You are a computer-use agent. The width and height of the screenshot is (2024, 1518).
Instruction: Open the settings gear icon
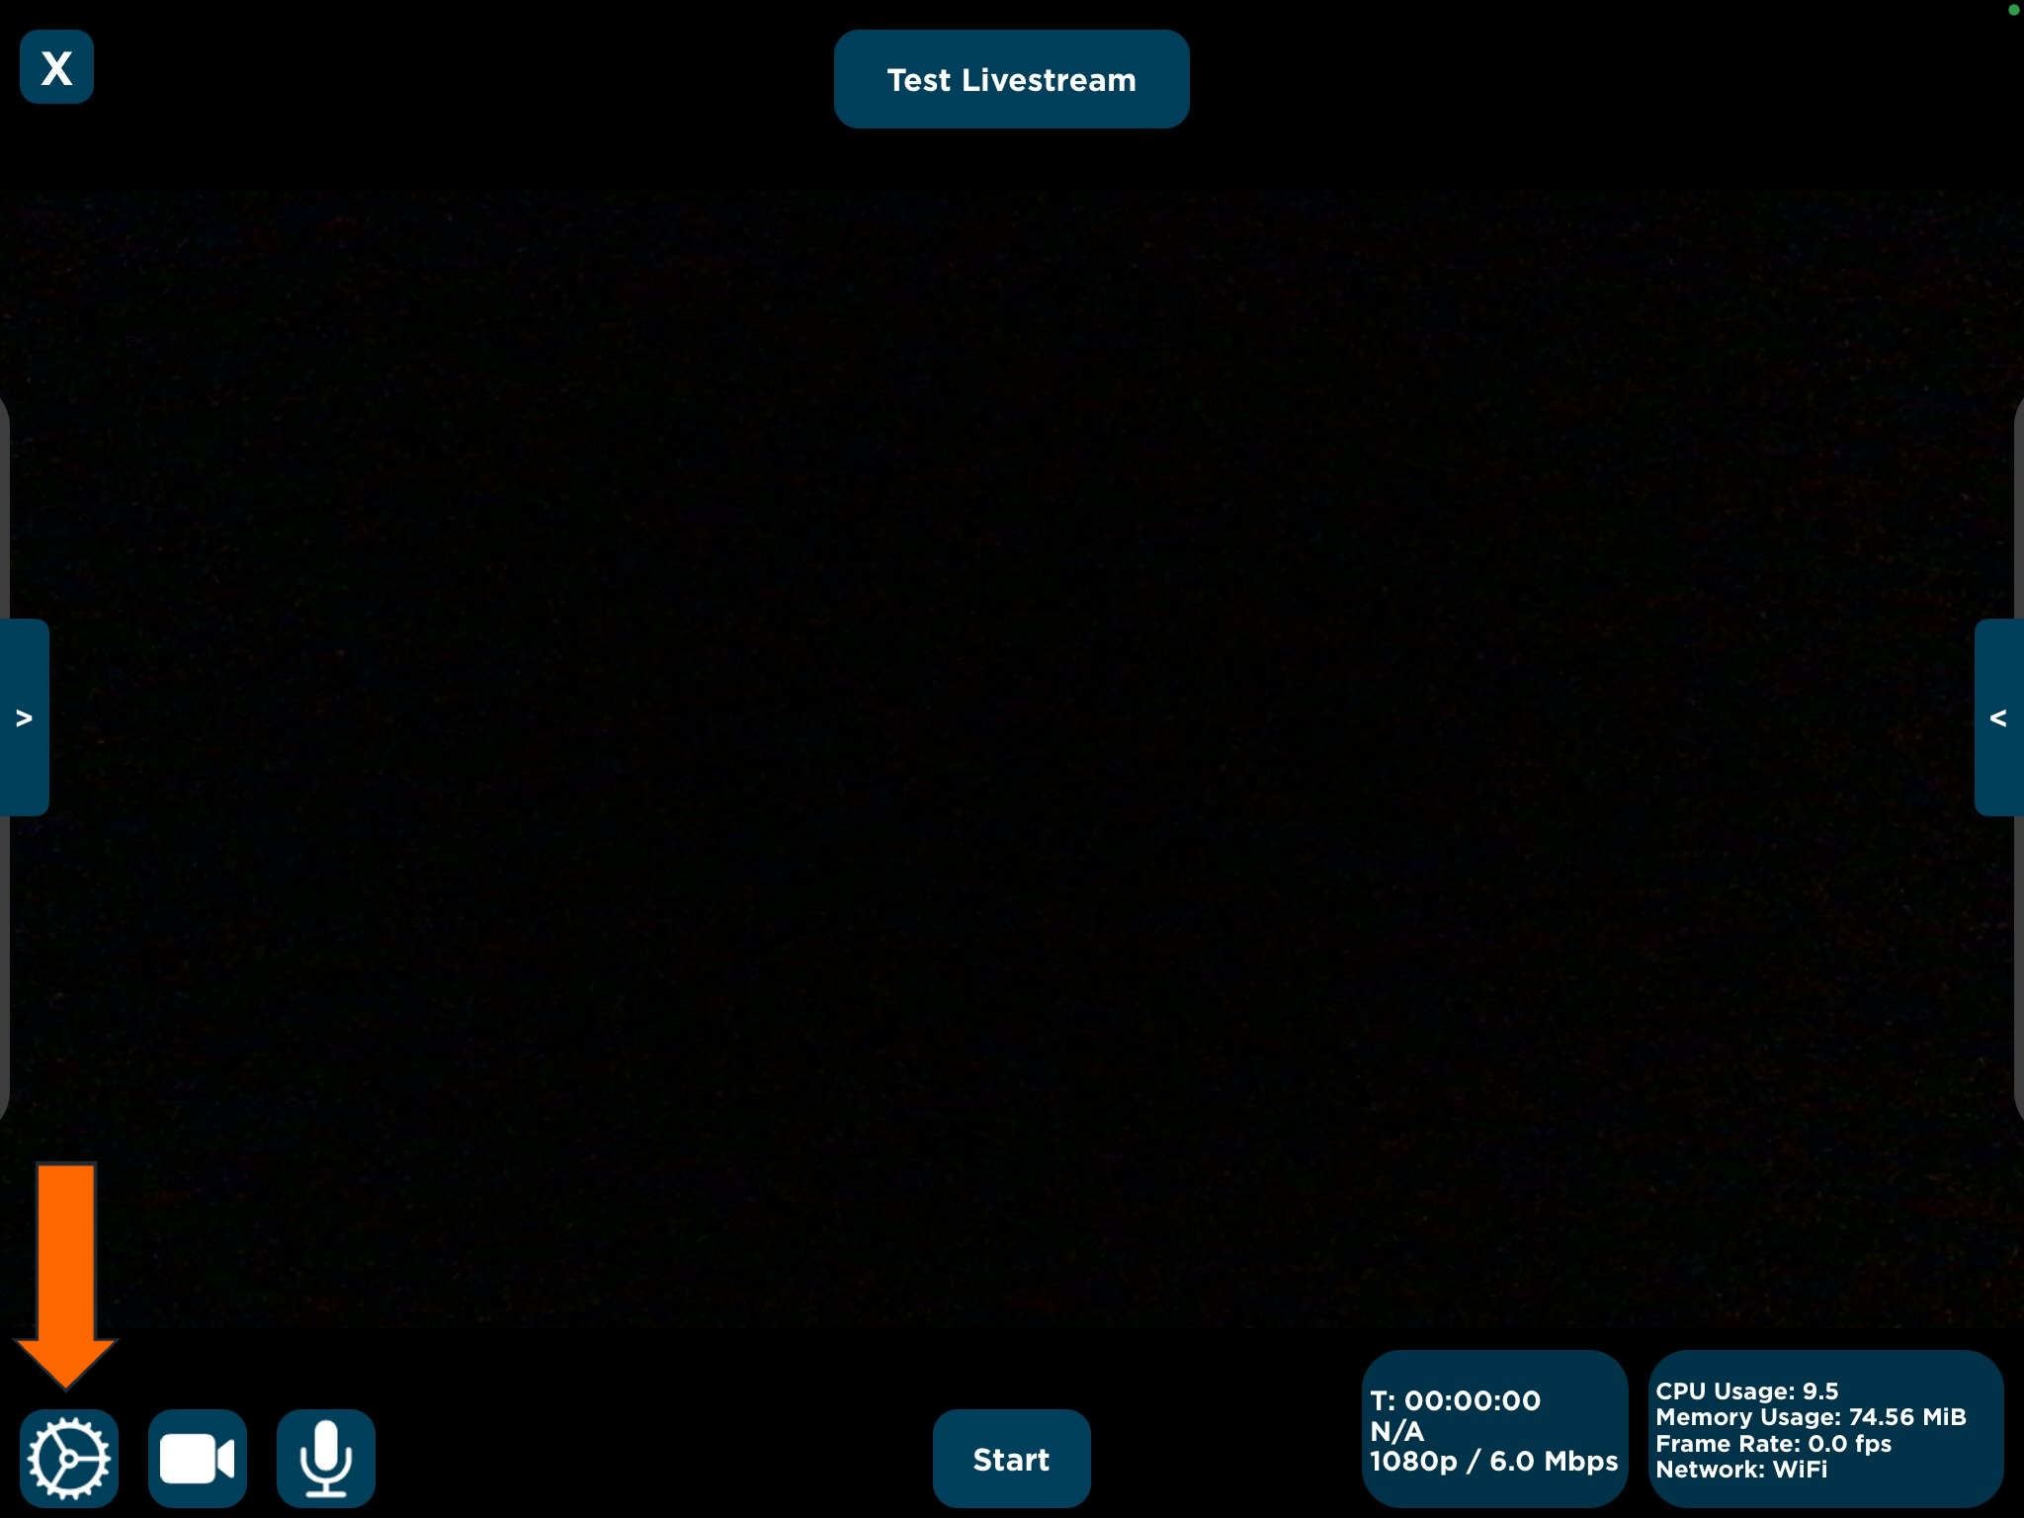click(69, 1459)
